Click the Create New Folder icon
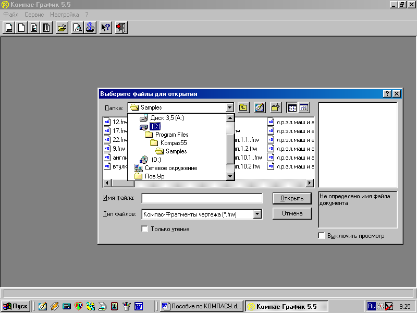This screenshot has width=417, height=313. (276, 107)
